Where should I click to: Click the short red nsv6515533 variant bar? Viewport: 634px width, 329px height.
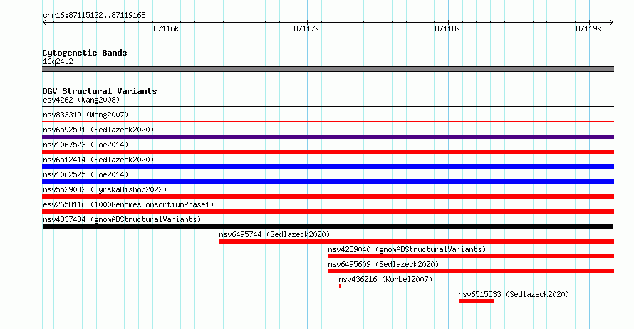point(476,301)
